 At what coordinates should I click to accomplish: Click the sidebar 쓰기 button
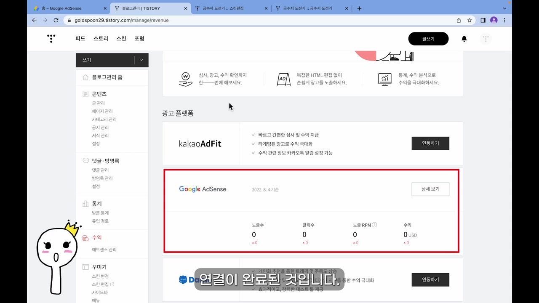coord(105,60)
